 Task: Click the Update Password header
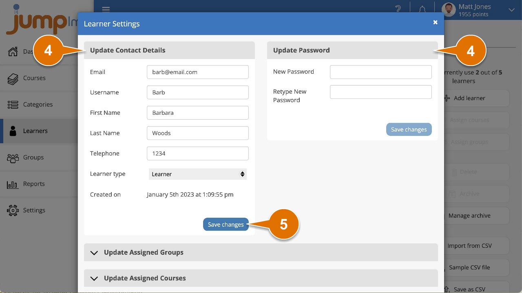[352, 50]
